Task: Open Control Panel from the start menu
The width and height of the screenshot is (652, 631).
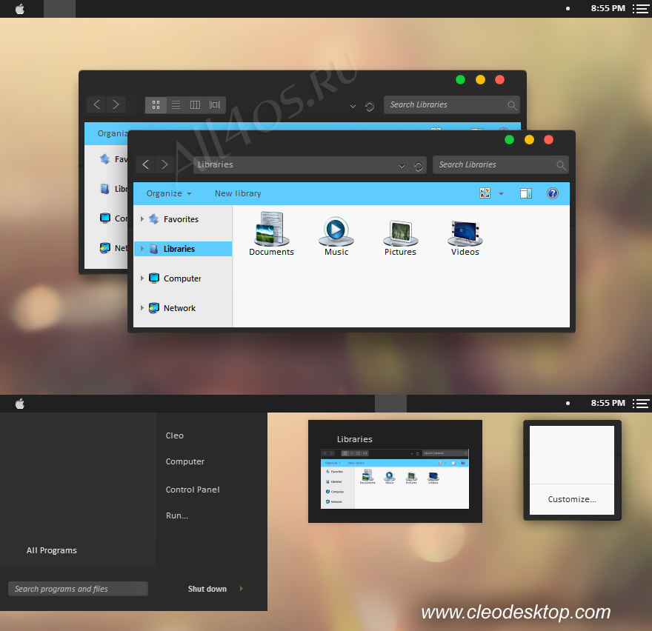Action: pos(193,490)
